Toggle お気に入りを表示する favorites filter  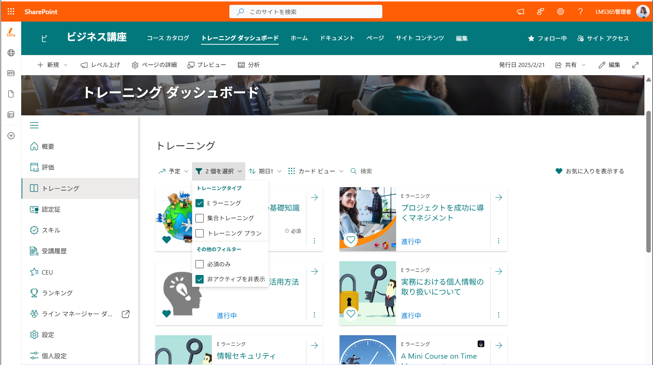590,171
